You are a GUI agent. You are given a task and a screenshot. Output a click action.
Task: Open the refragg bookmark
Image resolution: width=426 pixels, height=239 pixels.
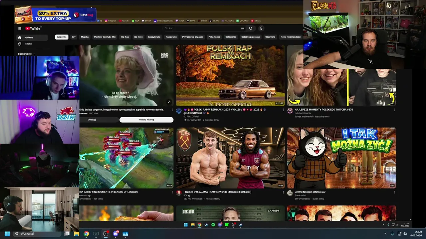(256, 21)
